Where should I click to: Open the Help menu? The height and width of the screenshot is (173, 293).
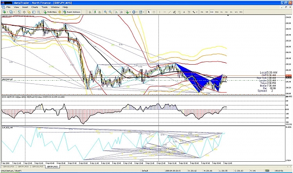tap(65, 7)
